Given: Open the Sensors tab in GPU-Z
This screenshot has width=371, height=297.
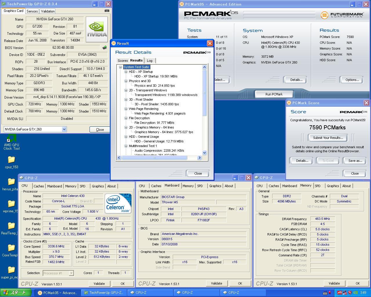Looking at the screenshot, I should click(x=32, y=11).
